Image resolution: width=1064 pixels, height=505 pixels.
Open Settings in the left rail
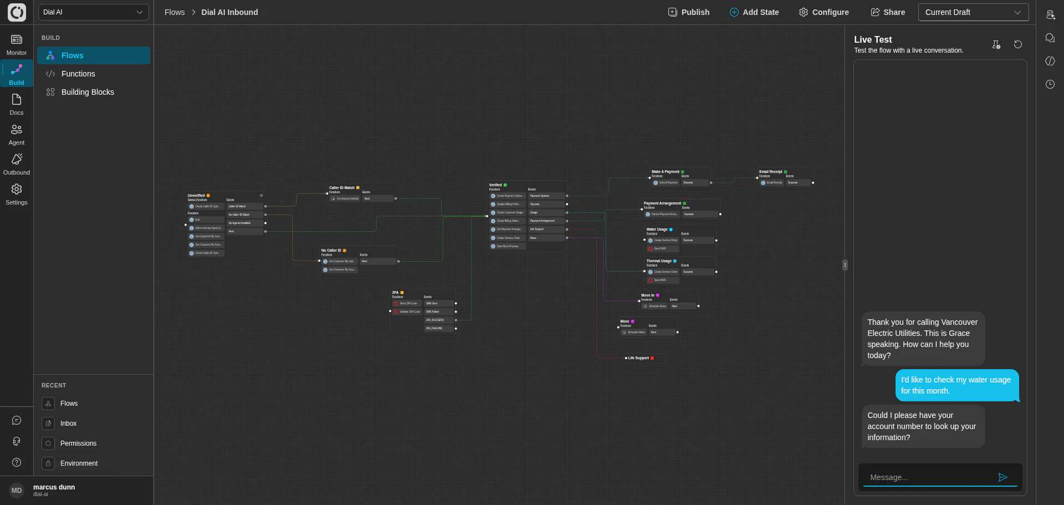pyautogui.click(x=17, y=195)
